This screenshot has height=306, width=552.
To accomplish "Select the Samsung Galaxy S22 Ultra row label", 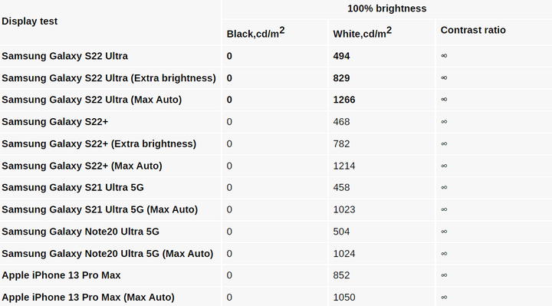I will (x=64, y=56).
